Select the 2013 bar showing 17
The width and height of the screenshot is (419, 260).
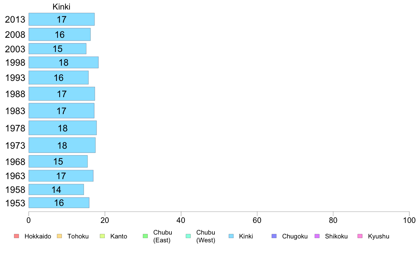(x=61, y=19)
